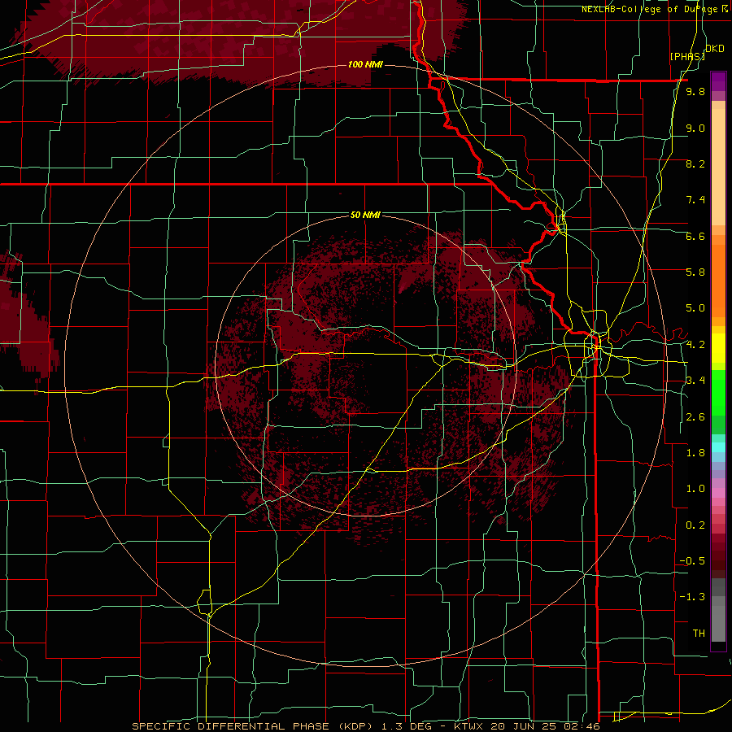Click the 5.8 value on color scale
The width and height of the screenshot is (732, 732).
click(x=695, y=272)
